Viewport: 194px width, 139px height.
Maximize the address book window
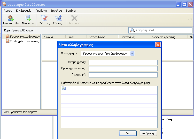(x=184, y=4)
